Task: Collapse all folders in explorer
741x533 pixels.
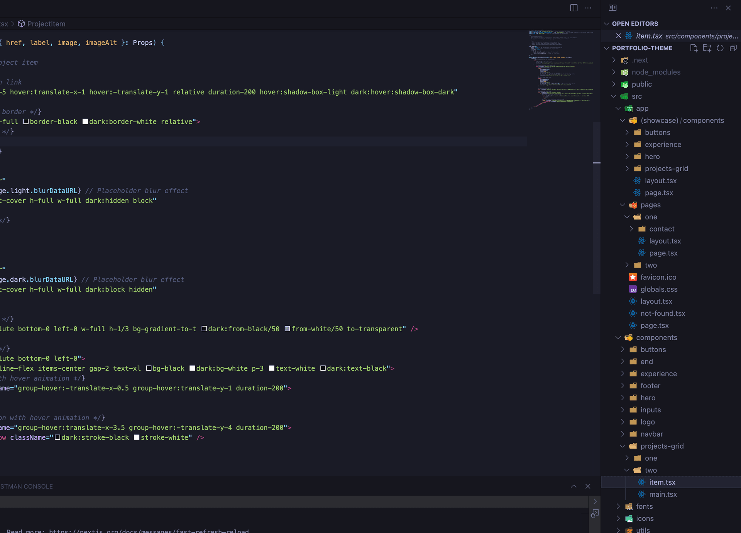Action: pos(733,48)
